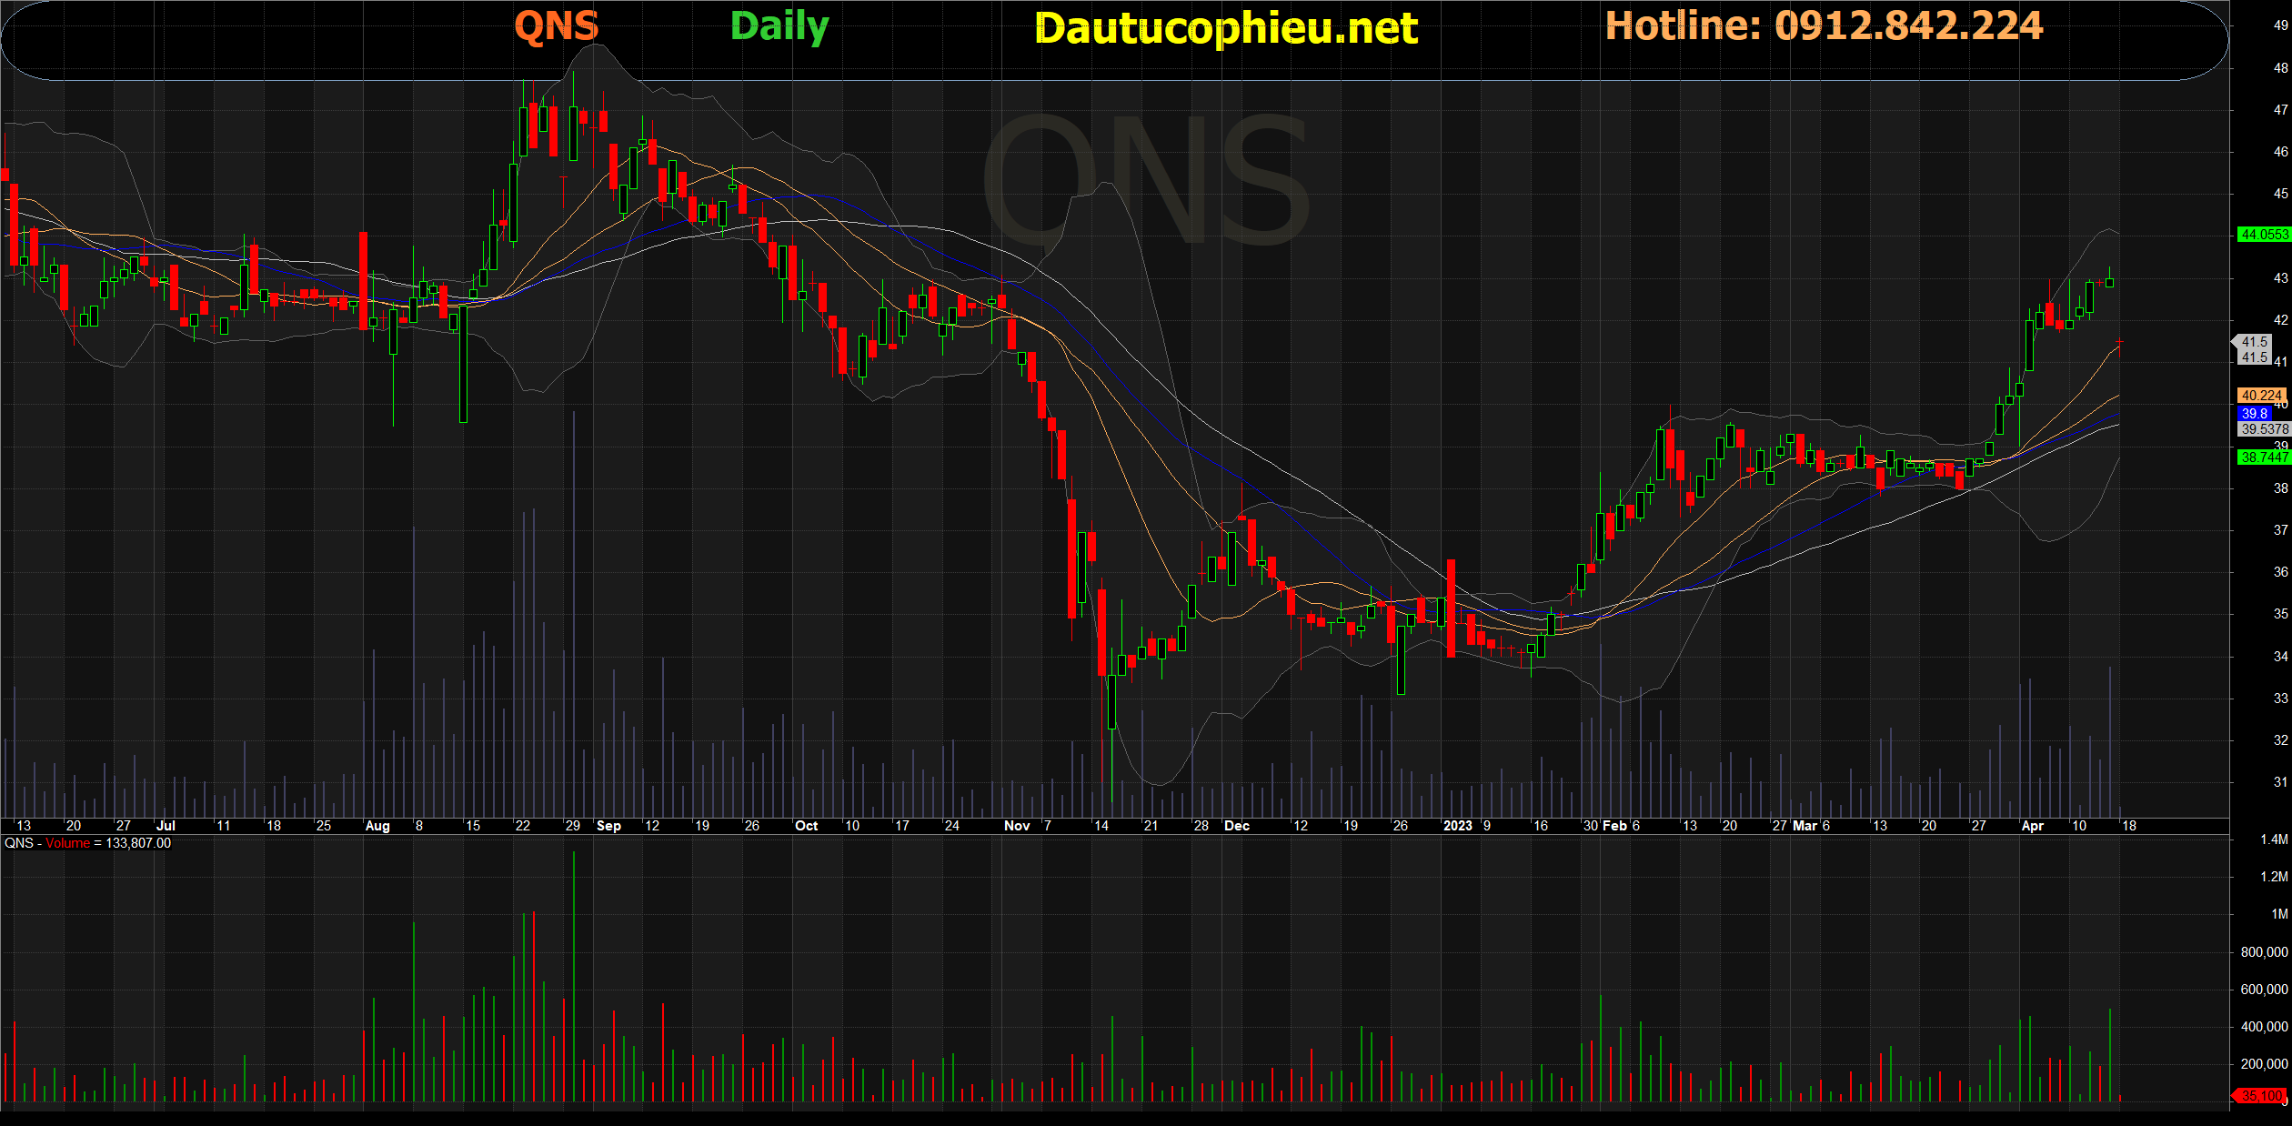Image resolution: width=2292 pixels, height=1126 pixels.
Task: Select the Sep marker on date axis
Action: coord(608,826)
